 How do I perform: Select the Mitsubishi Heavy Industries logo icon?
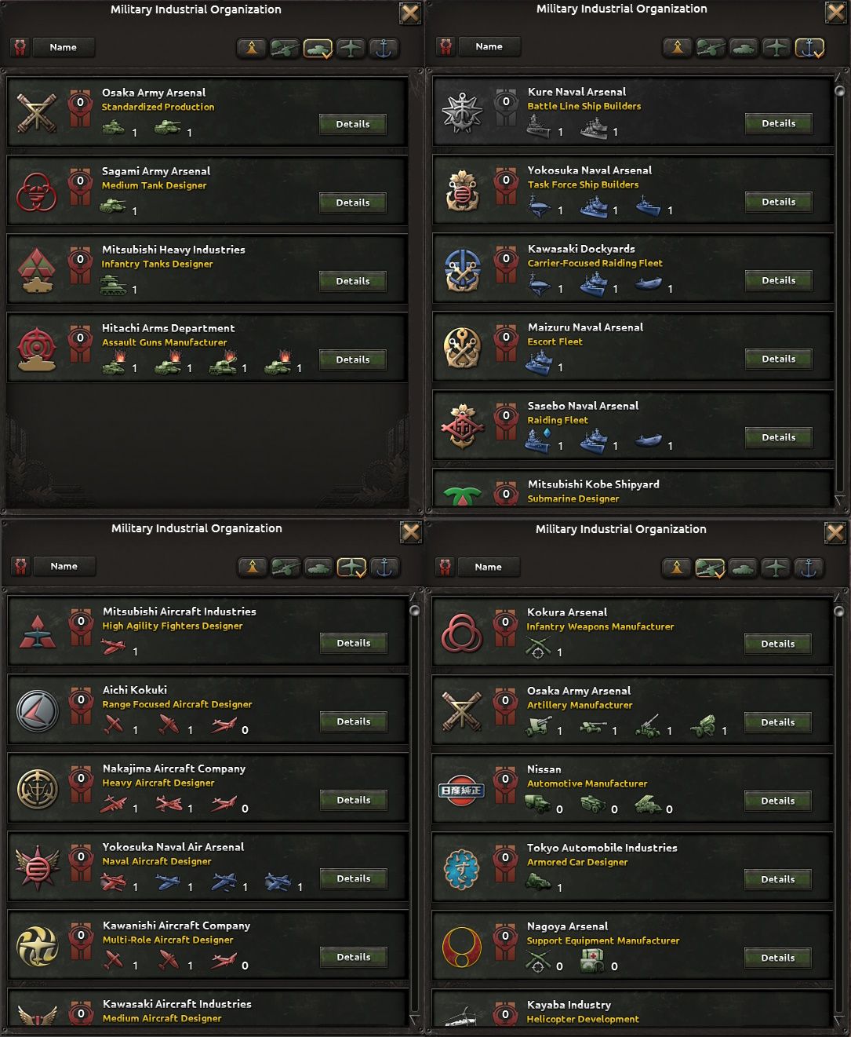(x=37, y=269)
